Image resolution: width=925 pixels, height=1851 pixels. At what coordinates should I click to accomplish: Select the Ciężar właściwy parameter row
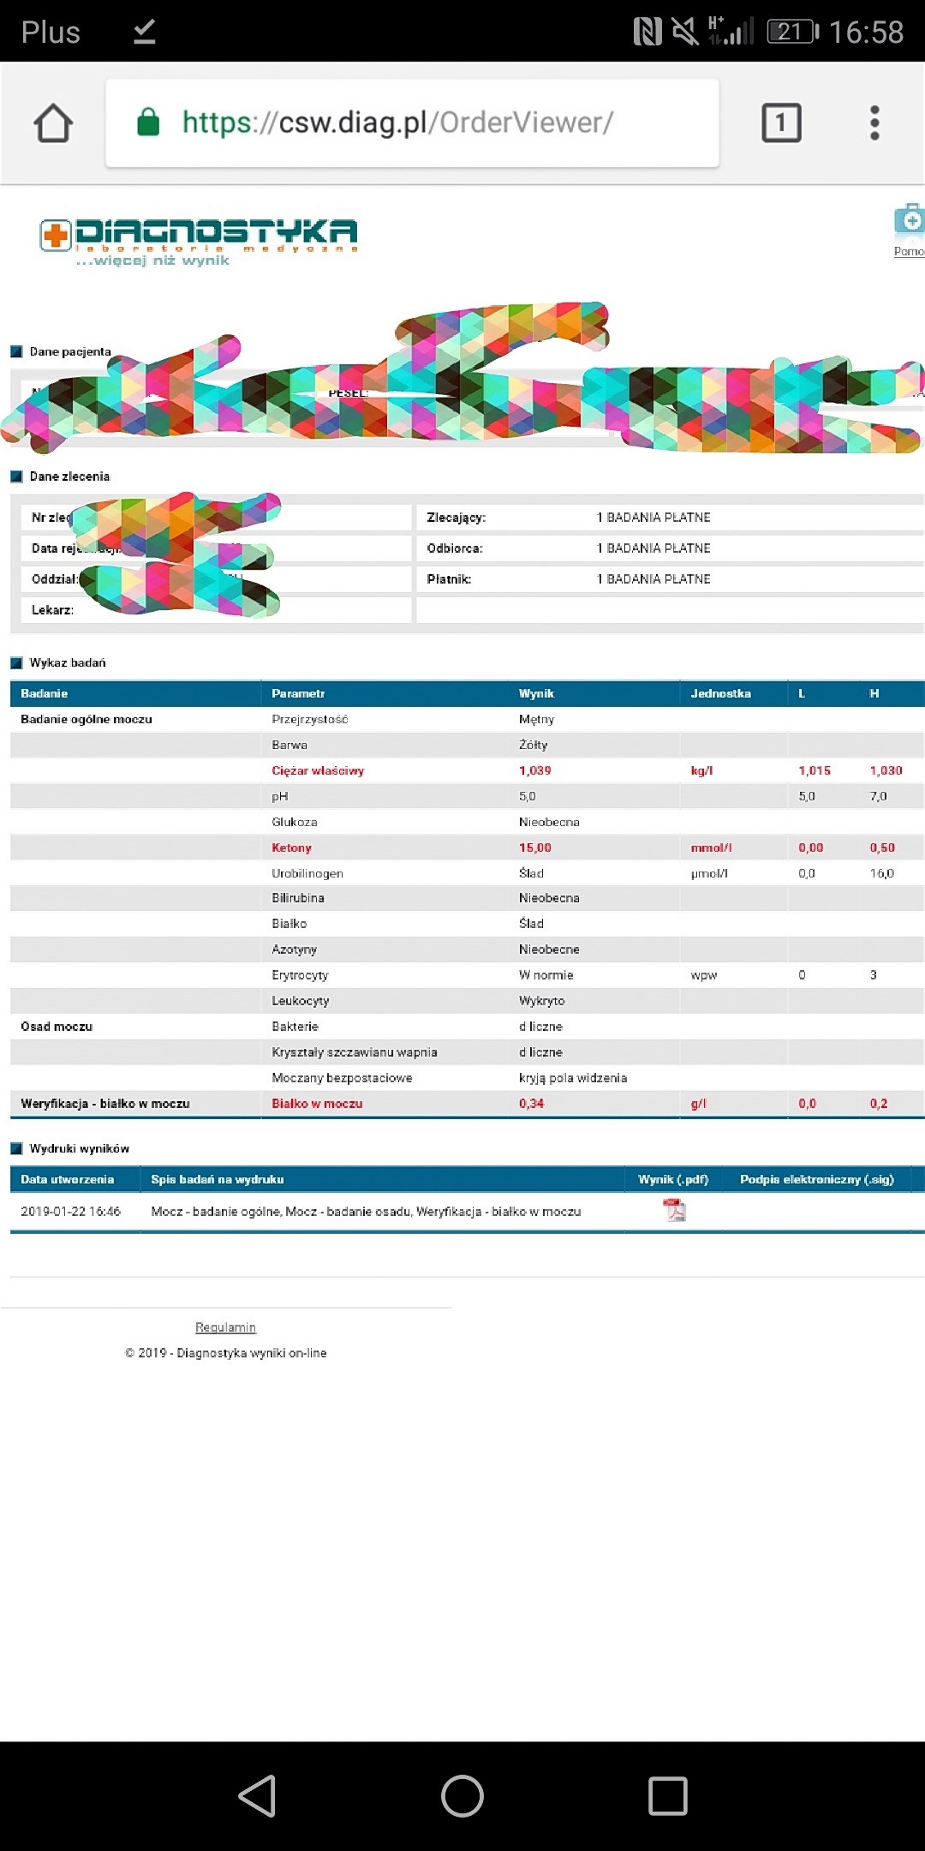point(468,770)
